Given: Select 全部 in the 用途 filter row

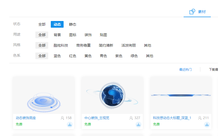Looking at the screenshot, I should [42, 35].
